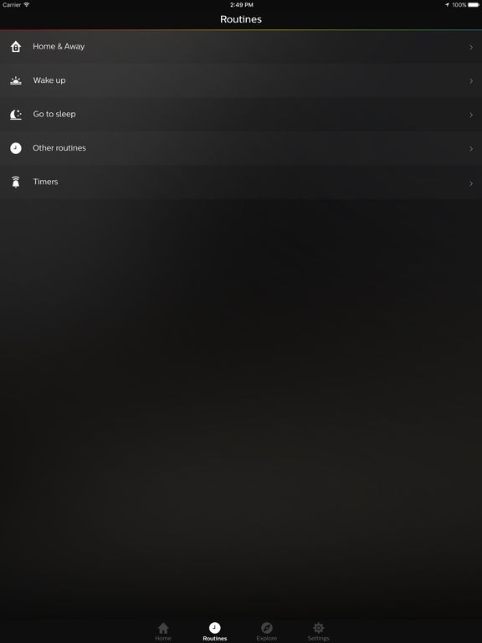Tap the Timers bell icon
Viewport: 482px width, 643px height.
pyautogui.click(x=16, y=182)
